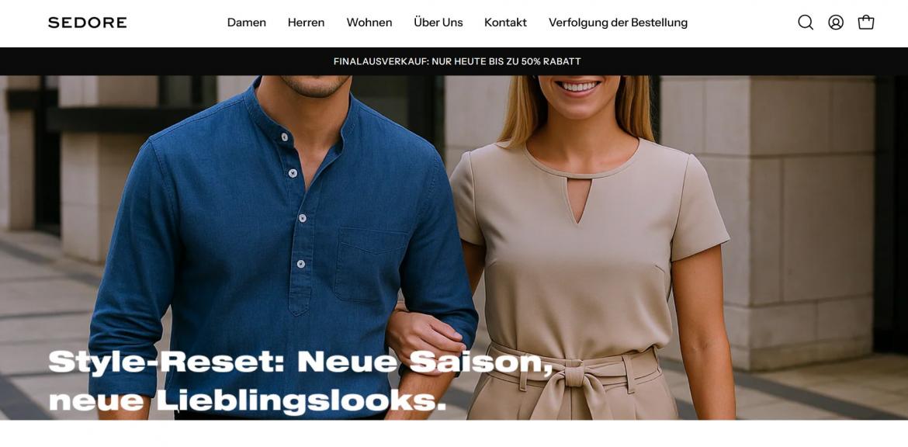908x447 pixels.
Task: Select Herren in the navigation
Action: pyautogui.click(x=307, y=23)
